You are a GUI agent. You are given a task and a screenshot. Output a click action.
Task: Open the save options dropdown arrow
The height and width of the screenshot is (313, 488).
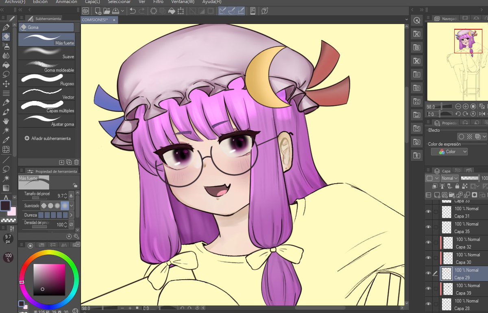click(122, 11)
